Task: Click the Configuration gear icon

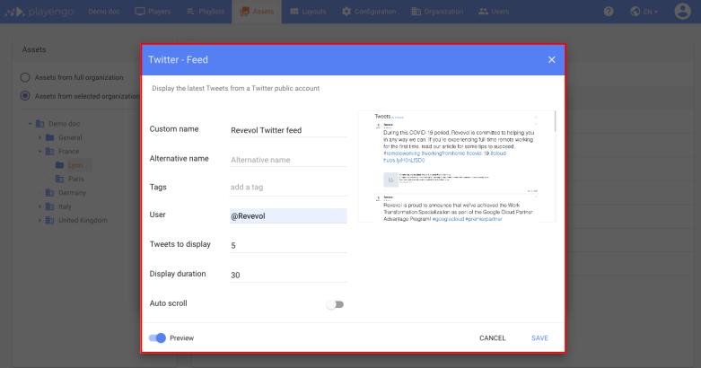Action: pos(346,12)
